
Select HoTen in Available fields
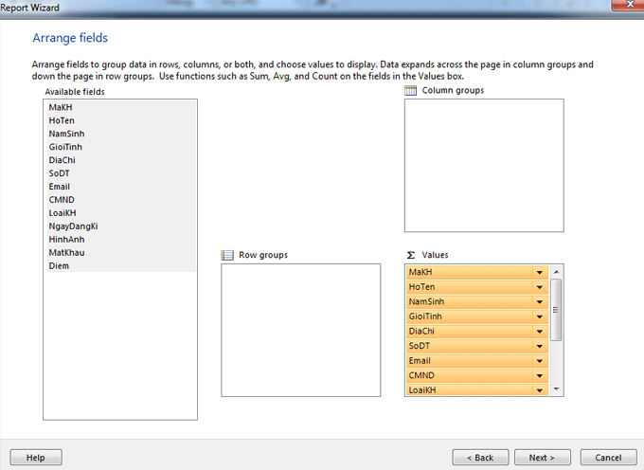click(x=121, y=120)
